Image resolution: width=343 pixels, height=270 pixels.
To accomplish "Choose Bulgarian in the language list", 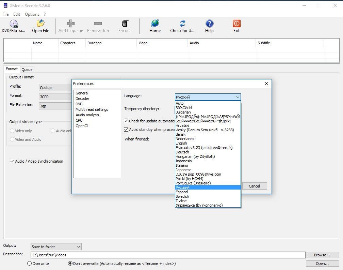I will pyautogui.click(x=208, y=112).
